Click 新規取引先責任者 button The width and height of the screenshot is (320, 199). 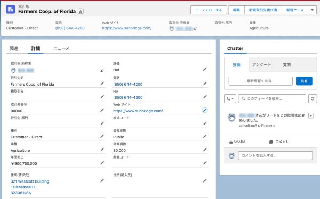(x=263, y=10)
